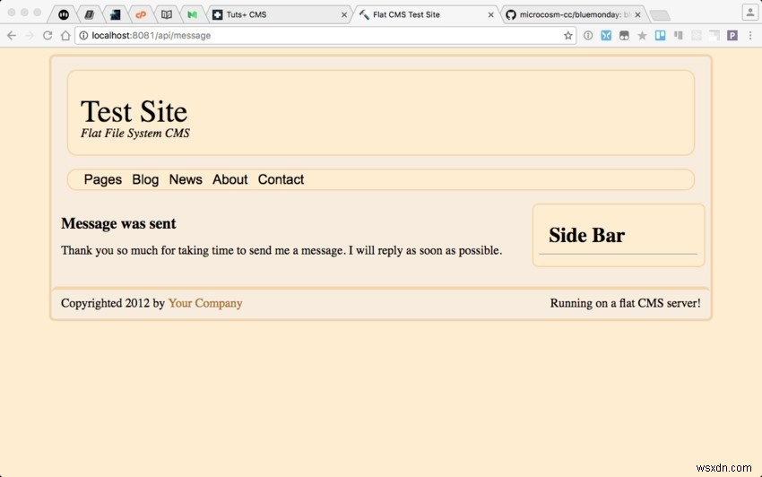Click the address bar showing localhost:8081/api/message
This screenshot has height=477, width=762.
point(325,36)
